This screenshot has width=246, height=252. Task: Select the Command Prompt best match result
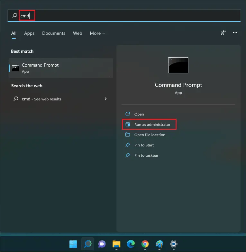pyautogui.click(x=61, y=68)
